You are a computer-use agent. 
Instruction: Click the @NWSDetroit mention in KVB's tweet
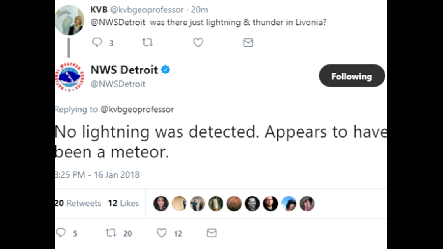118,23
